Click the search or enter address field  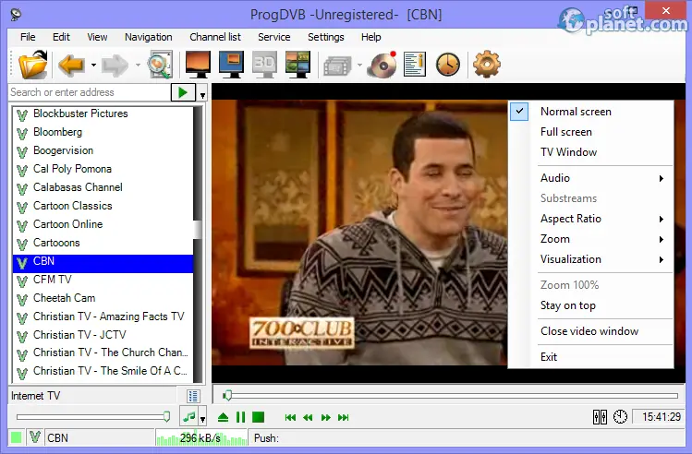pyautogui.click(x=90, y=92)
